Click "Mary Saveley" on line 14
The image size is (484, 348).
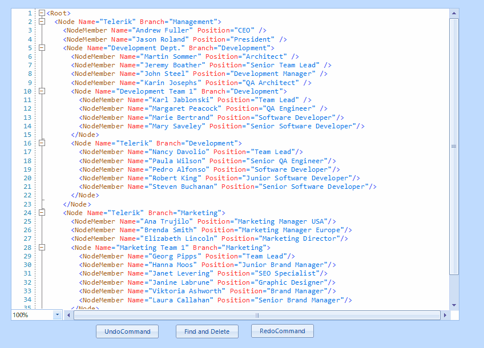click(177, 126)
